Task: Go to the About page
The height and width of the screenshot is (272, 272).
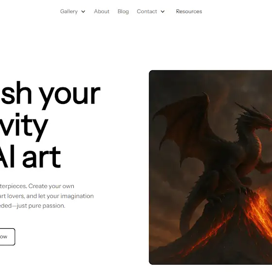Action: [102, 12]
